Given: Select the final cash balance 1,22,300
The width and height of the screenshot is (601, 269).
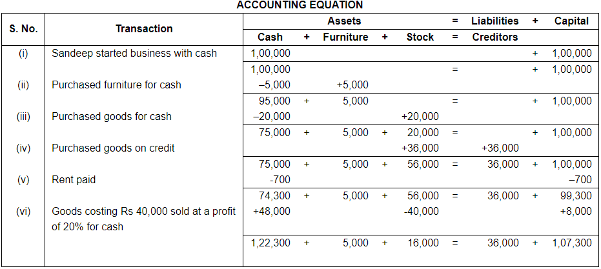Looking at the screenshot, I should [x=270, y=243].
